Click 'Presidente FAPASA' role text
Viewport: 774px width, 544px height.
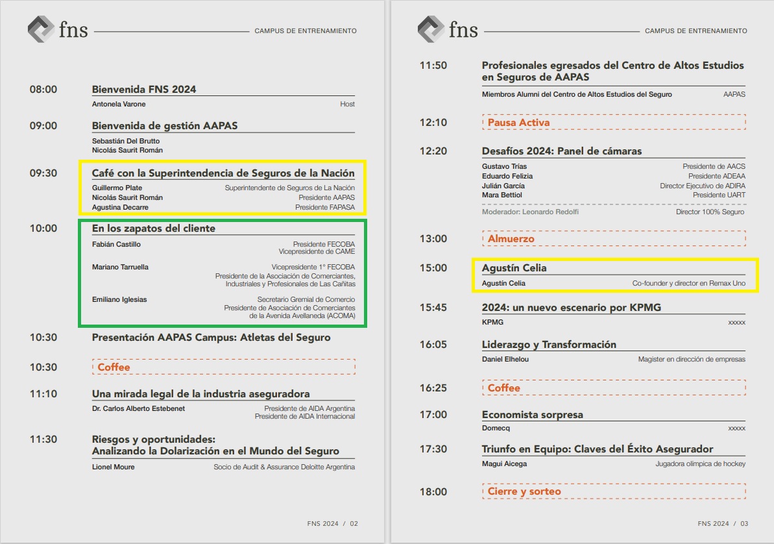pyautogui.click(x=325, y=208)
